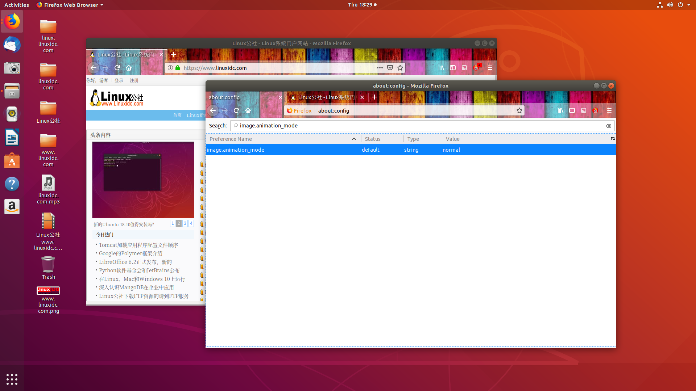Click Ubuntu Software Center dock icon

point(12,161)
